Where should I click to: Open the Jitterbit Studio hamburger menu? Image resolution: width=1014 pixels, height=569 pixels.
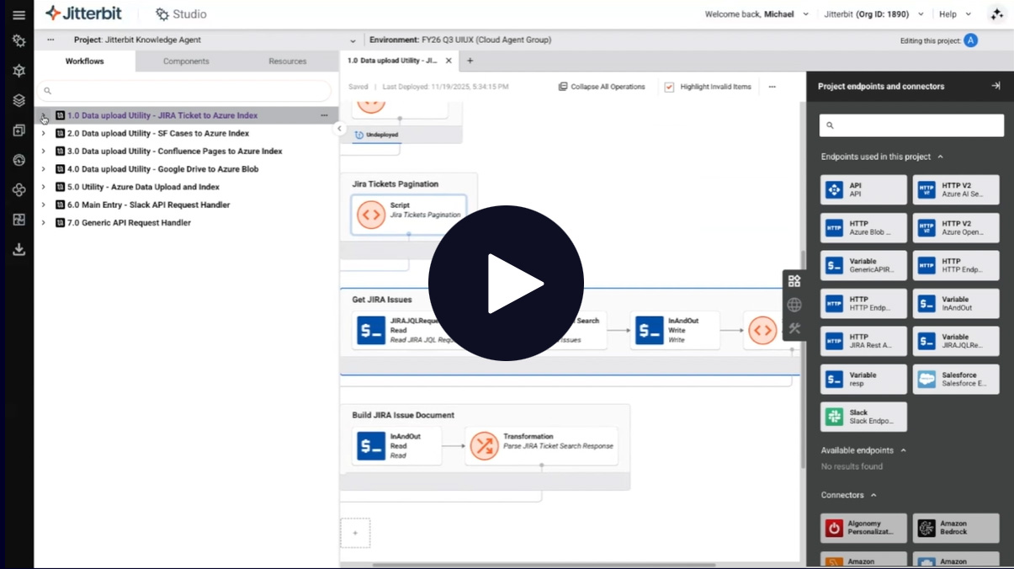click(x=17, y=13)
